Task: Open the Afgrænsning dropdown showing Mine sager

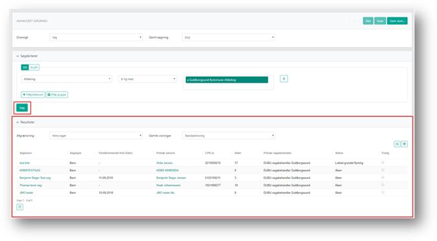Action: tap(96, 136)
